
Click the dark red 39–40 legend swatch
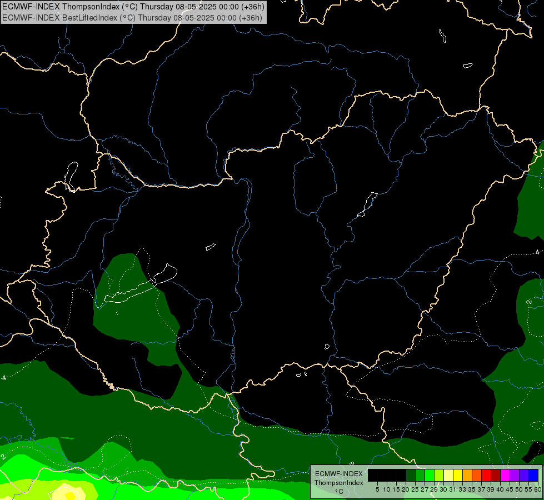[496, 475]
